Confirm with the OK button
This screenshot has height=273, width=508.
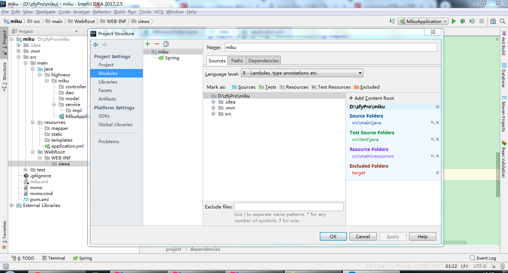tap(333, 237)
